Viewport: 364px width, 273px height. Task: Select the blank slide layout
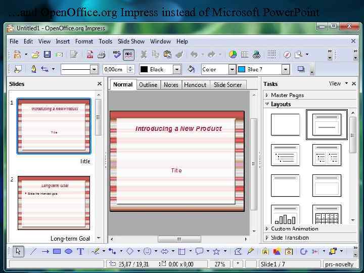tap(285, 125)
